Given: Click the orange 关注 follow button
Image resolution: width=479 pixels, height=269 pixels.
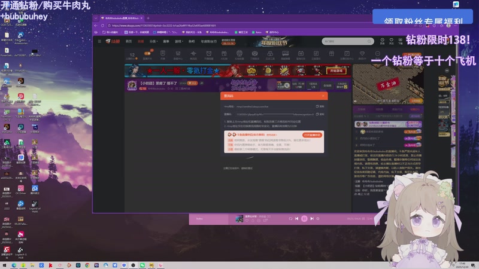Looking at the screenshot, I should pos(192,83).
